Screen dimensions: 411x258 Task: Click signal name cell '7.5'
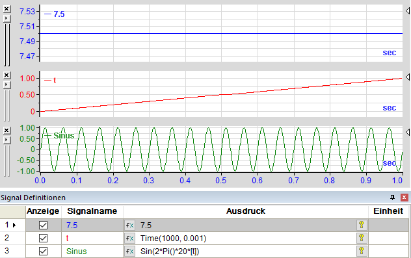[x=92, y=226]
